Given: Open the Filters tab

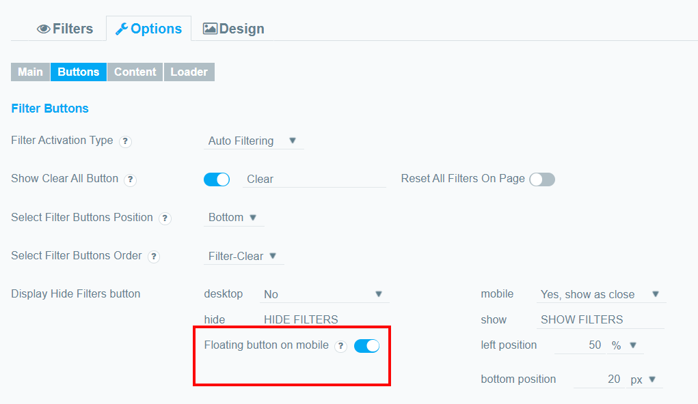Looking at the screenshot, I should click(65, 29).
